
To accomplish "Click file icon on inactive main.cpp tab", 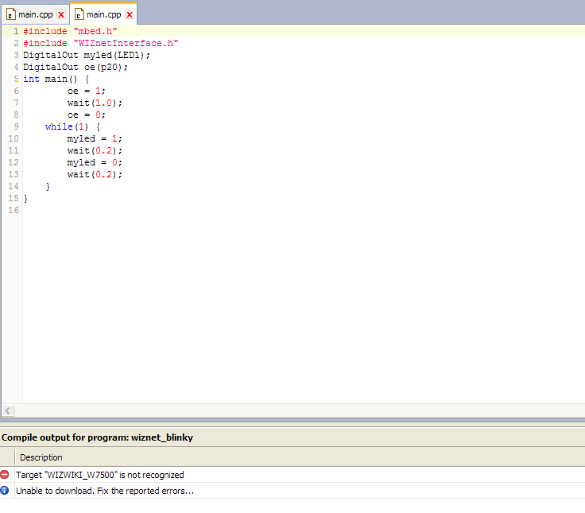I will click(11, 14).
